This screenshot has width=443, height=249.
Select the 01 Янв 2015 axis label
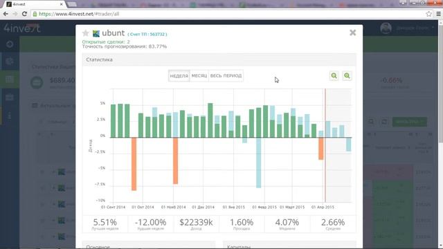pyautogui.click(x=233, y=207)
